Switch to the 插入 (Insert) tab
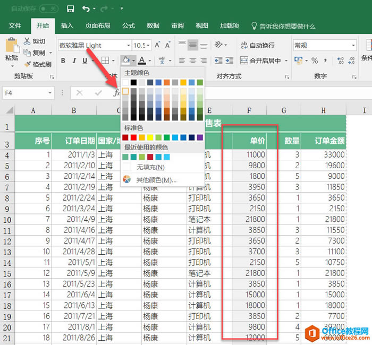Viewport: 372px width, 345px height. pyautogui.click(x=67, y=25)
